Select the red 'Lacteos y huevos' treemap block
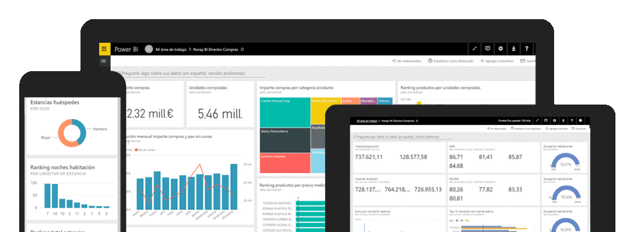 [285, 163]
